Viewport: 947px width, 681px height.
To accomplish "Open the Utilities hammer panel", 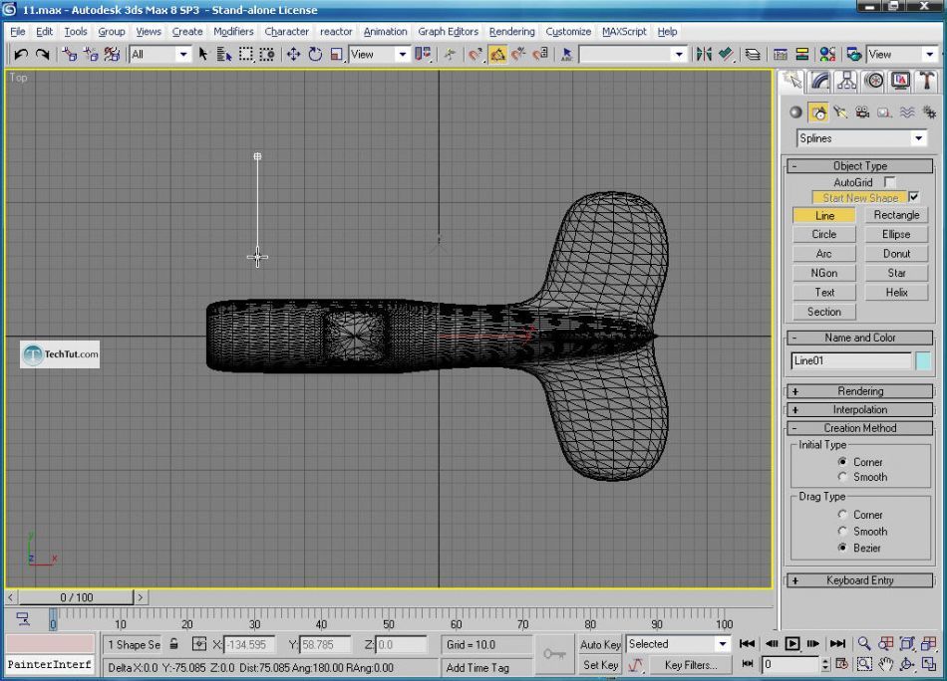I will coord(926,81).
